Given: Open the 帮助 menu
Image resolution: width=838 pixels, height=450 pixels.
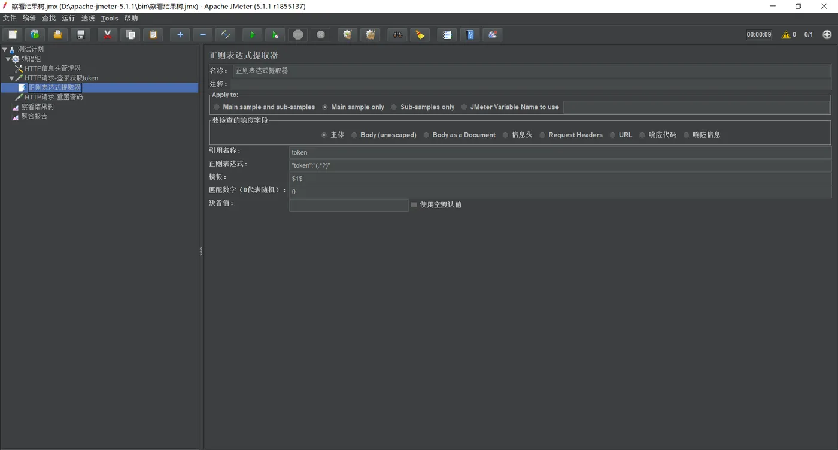Looking at the screenshot, I should tap(131, 19).
